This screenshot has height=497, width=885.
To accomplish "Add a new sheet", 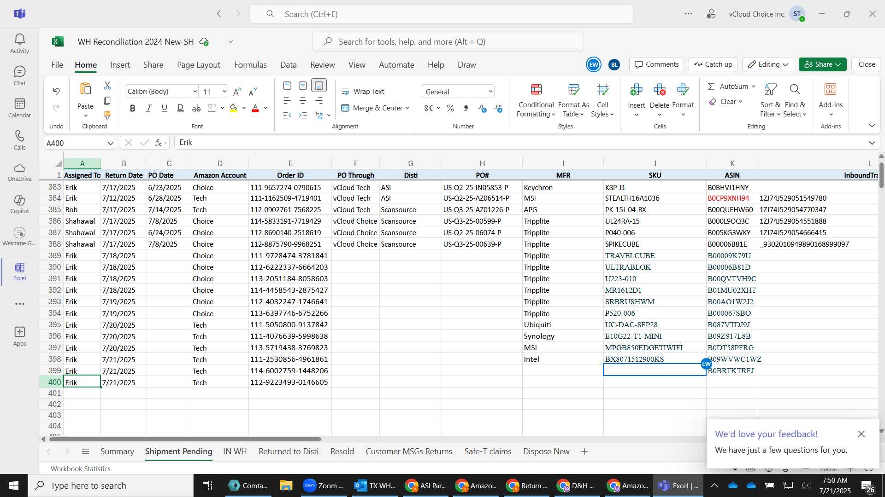I will pos(584,451).
